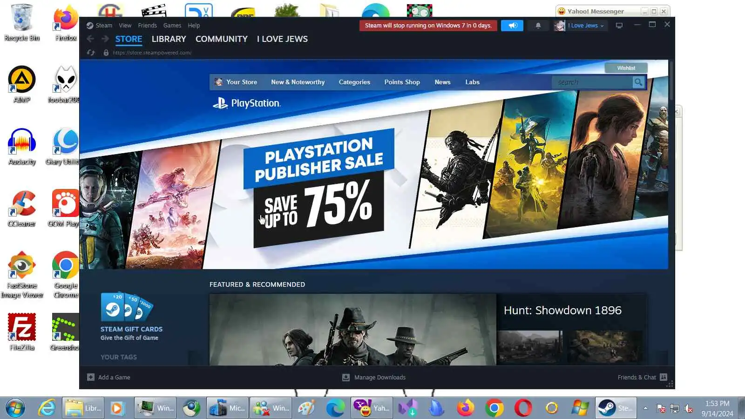Screen dimensions: 745x419
Task: Go back with the Steam back arrow
Action: pyautogui.click(x=91, y=39)
